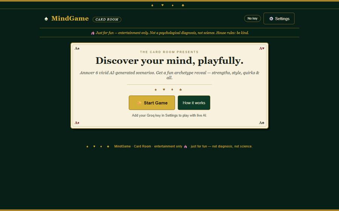The width and height of the screenshot is (339, 211).
Task: Click the CARD ROOM badge
Action: pos(107,20)
